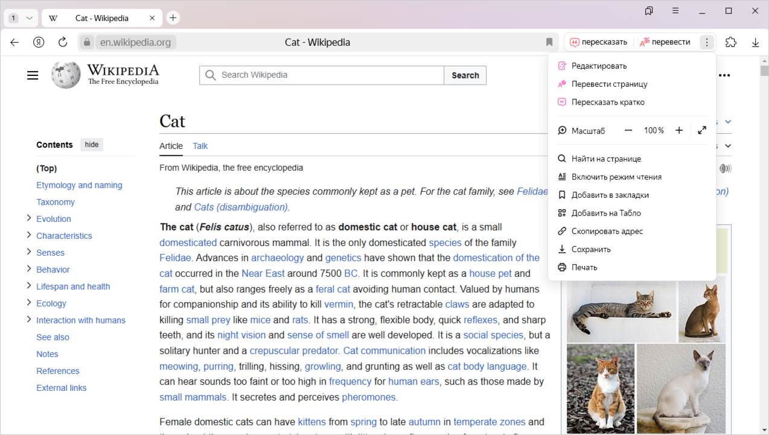The image size is (769, 435).
Task: Reload the page with the refresh icon
Action: [x=63, y=42]
